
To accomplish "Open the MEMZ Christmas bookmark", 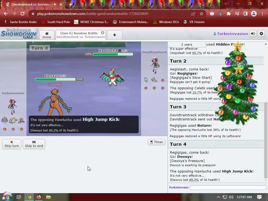I will [x=91, y=22].
